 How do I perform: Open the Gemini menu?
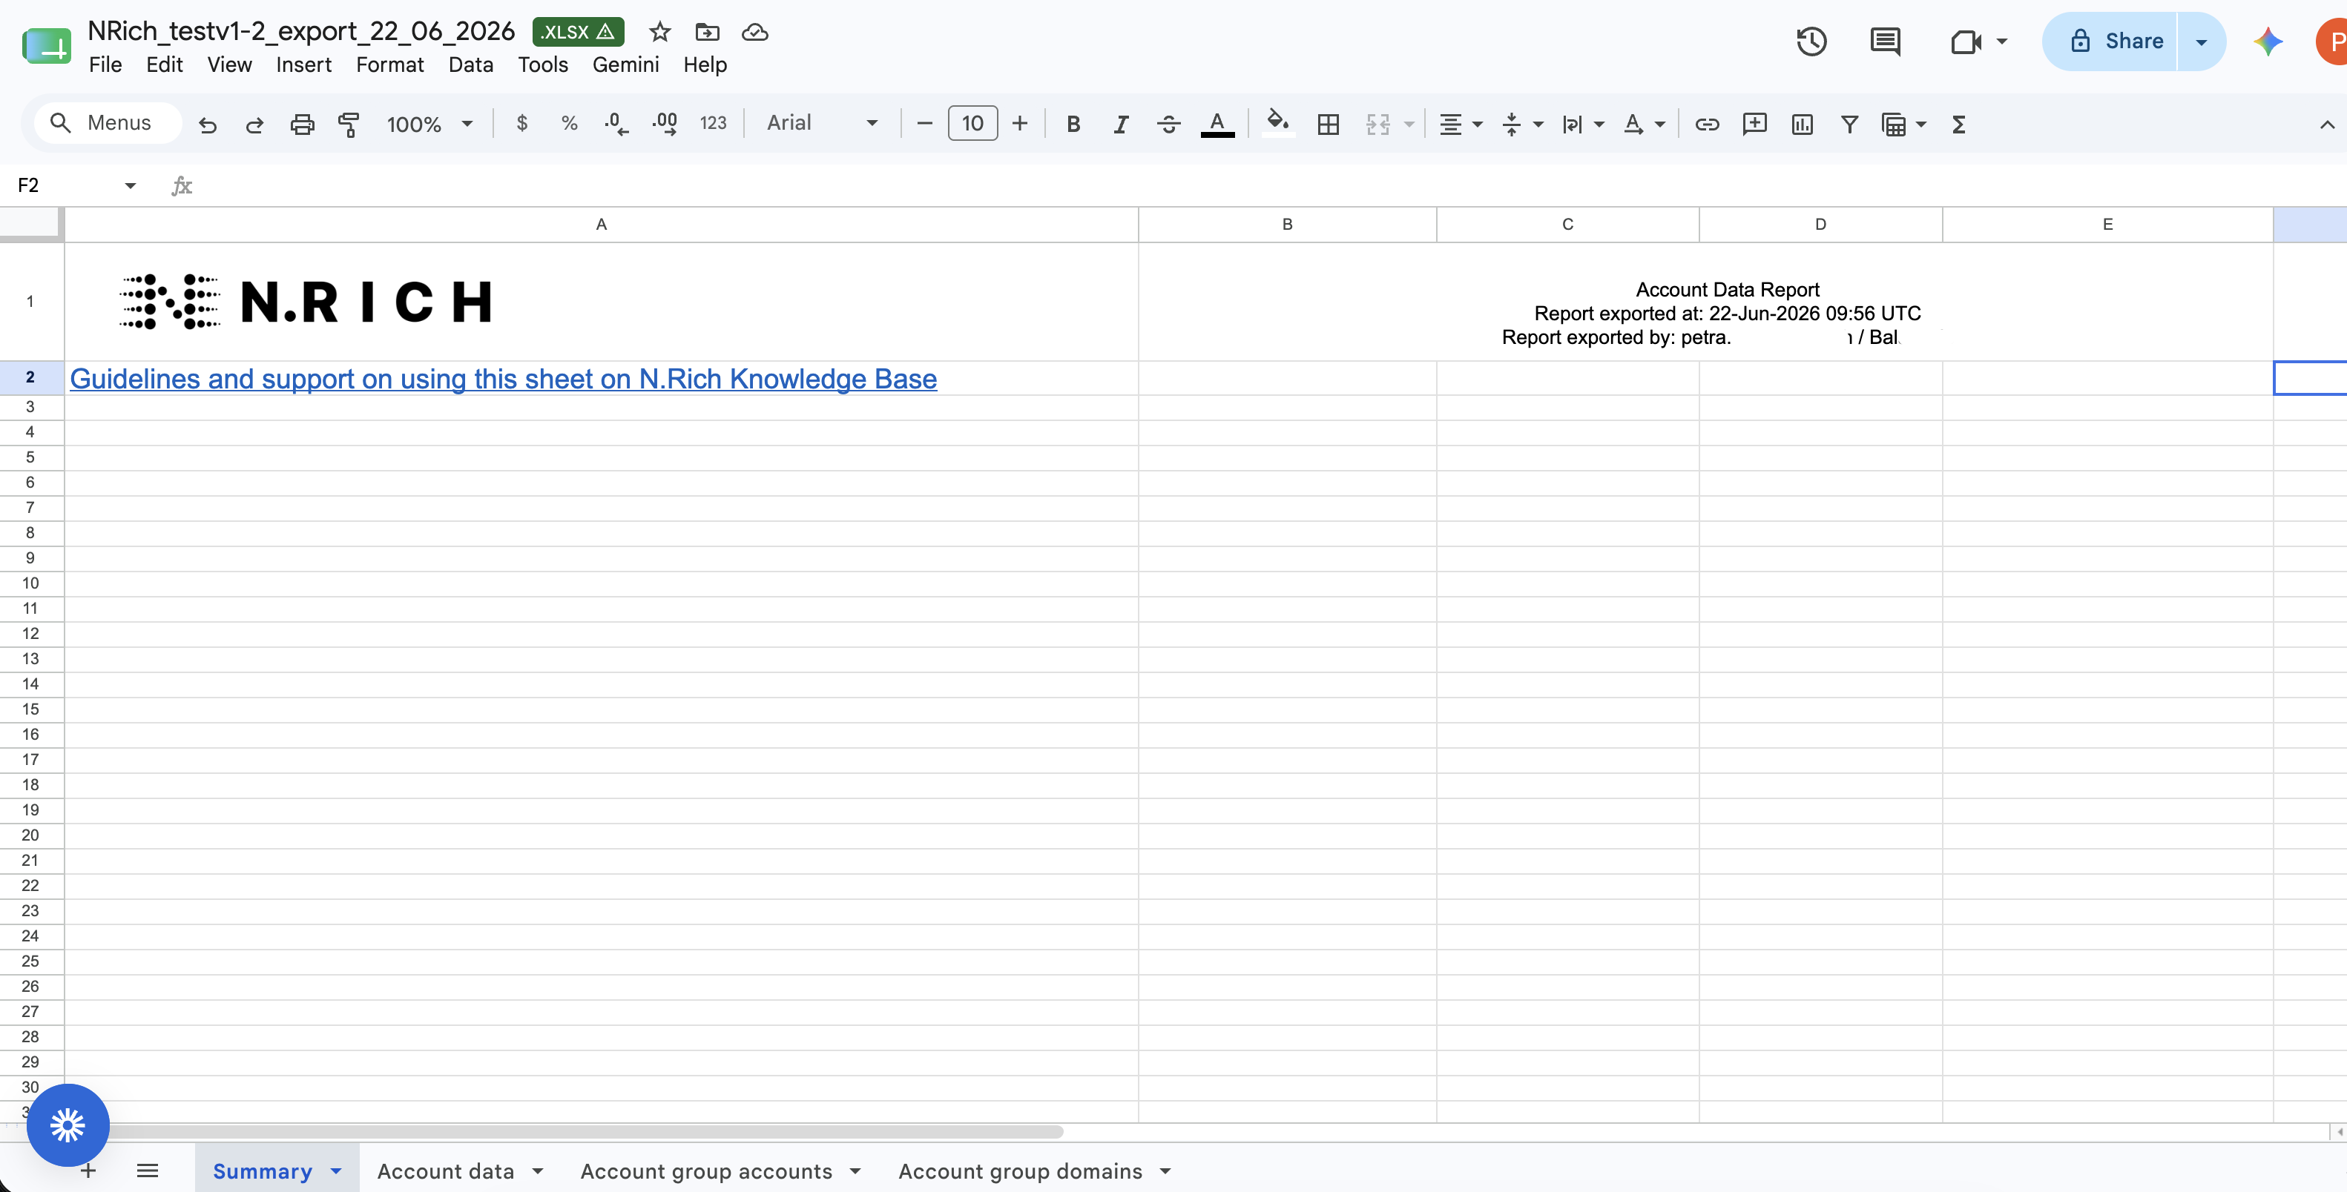point(625,64)
